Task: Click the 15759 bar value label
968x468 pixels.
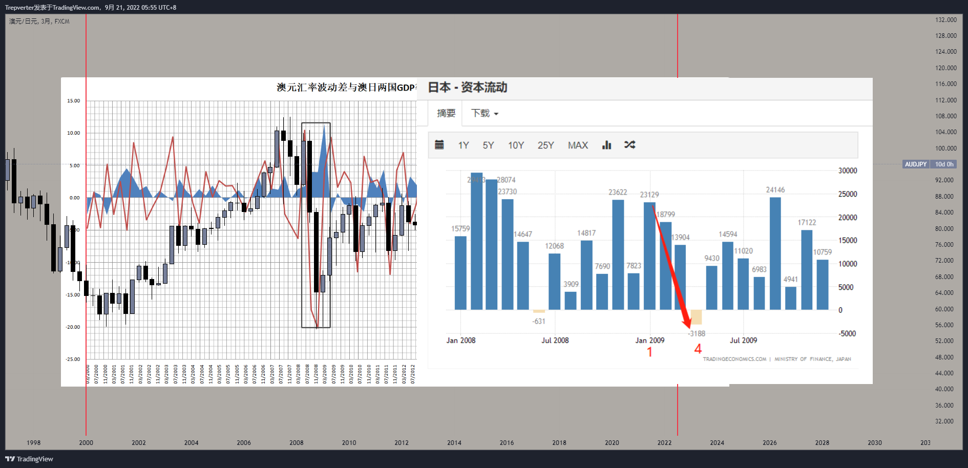Action: coord(460,229)
